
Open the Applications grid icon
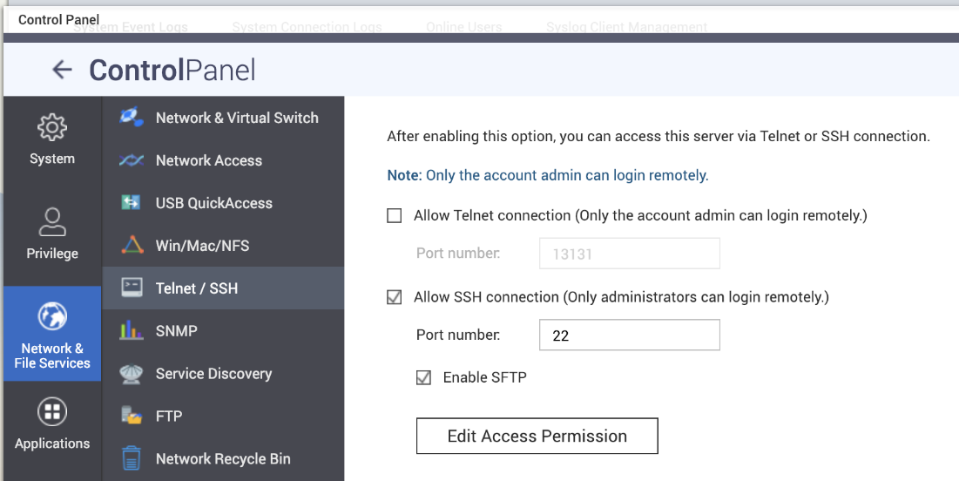(x=52, y=412)
